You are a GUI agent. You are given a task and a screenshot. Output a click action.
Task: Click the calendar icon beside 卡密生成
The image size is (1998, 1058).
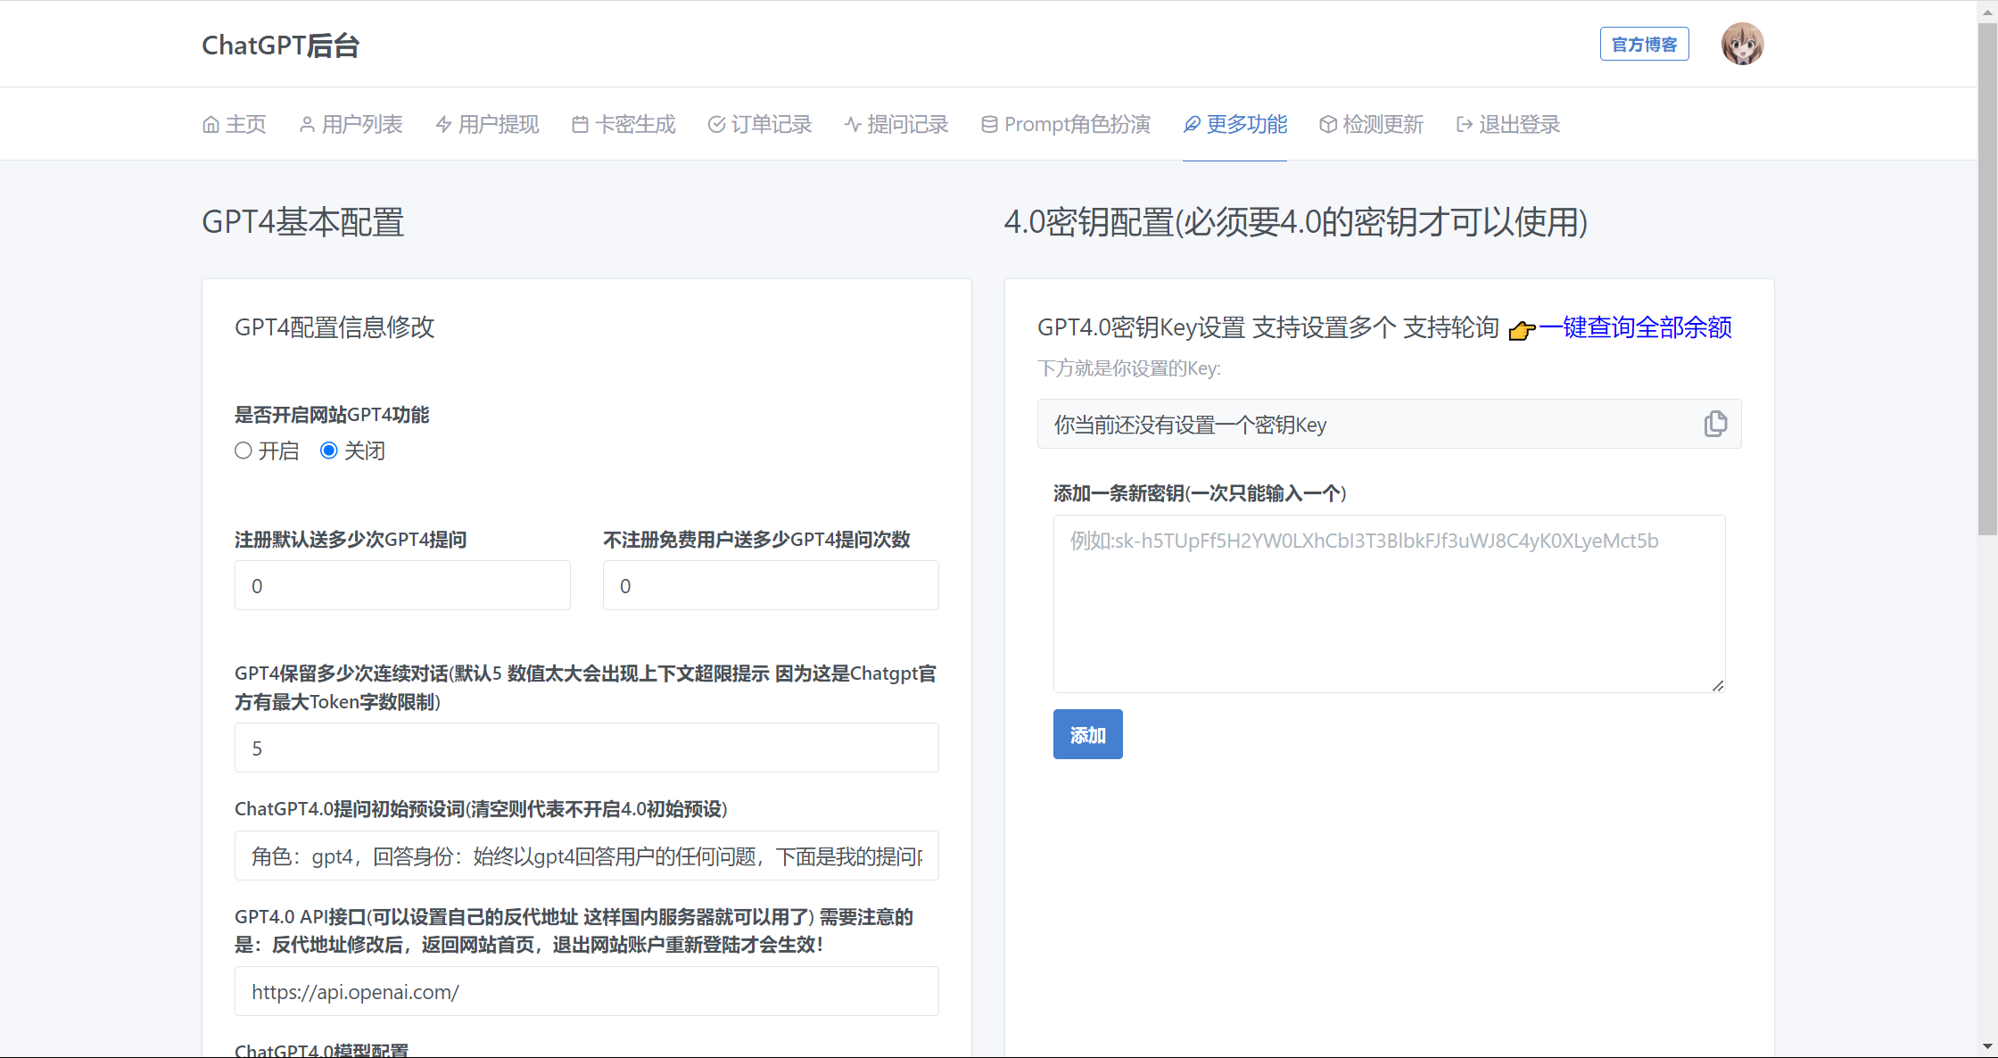[x=580, y=125]
